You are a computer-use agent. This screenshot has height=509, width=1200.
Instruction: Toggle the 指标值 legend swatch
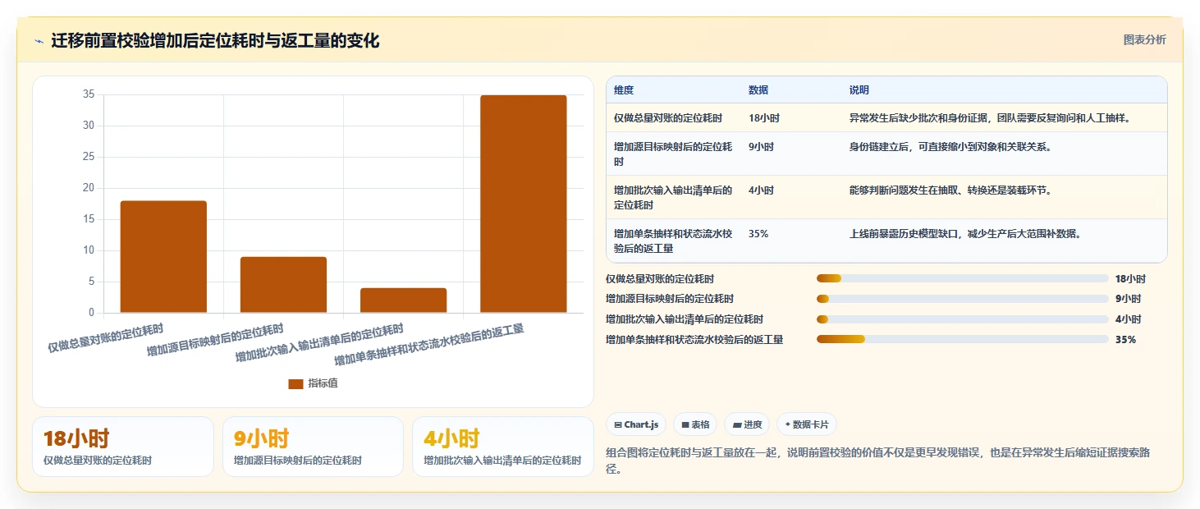(295, 383)
